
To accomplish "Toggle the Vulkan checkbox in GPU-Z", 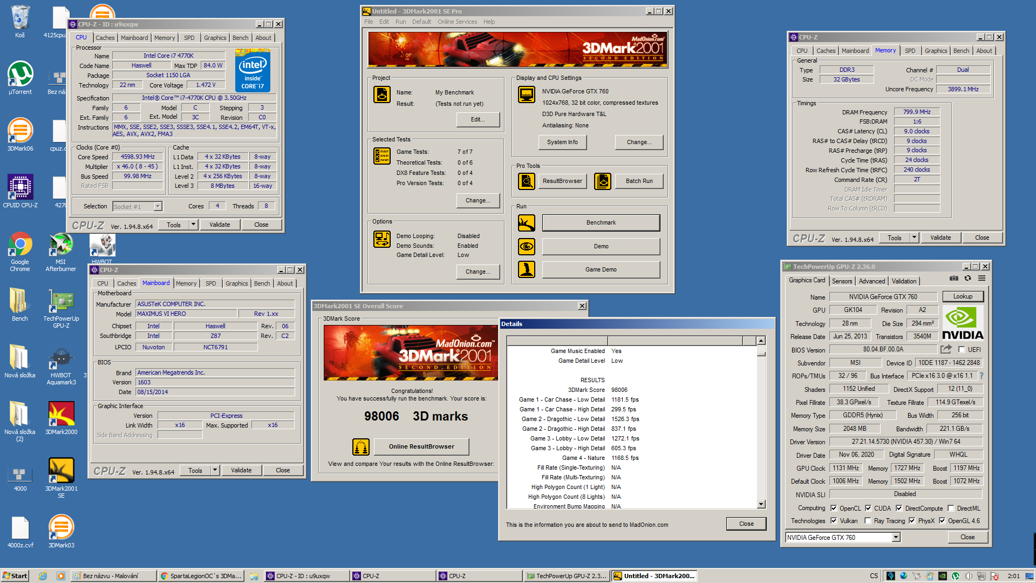I will (x=834, y=521).
